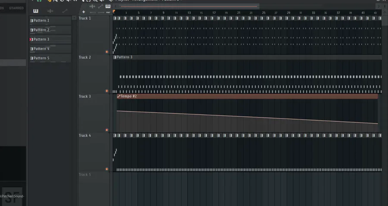Click the Track 2 header label
The image size is (388, 206).
(x=84, y=57)
